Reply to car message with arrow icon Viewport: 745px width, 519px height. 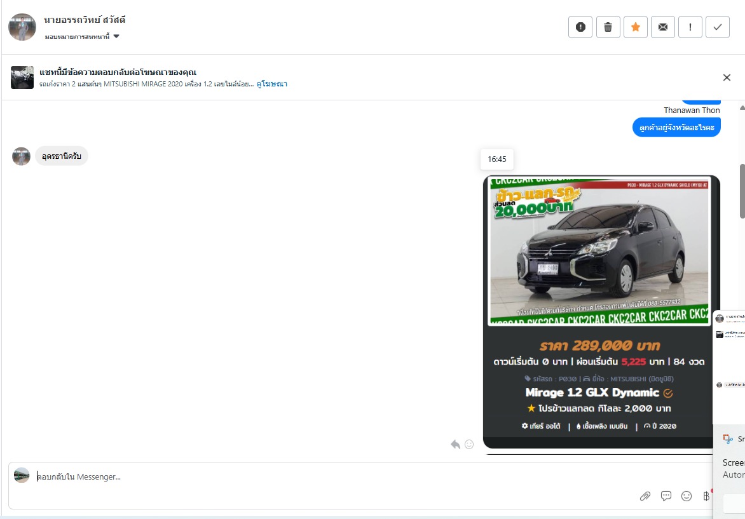click(x=455, y=445)
